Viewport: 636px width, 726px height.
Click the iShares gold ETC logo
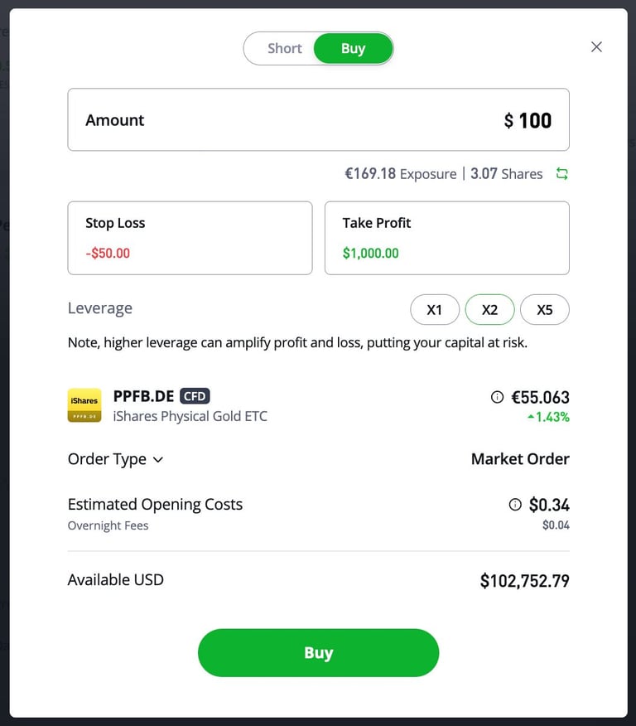point(84,405)
